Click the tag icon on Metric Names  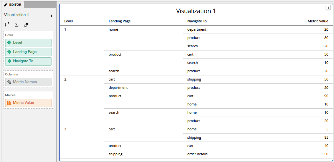coord(9,82)
